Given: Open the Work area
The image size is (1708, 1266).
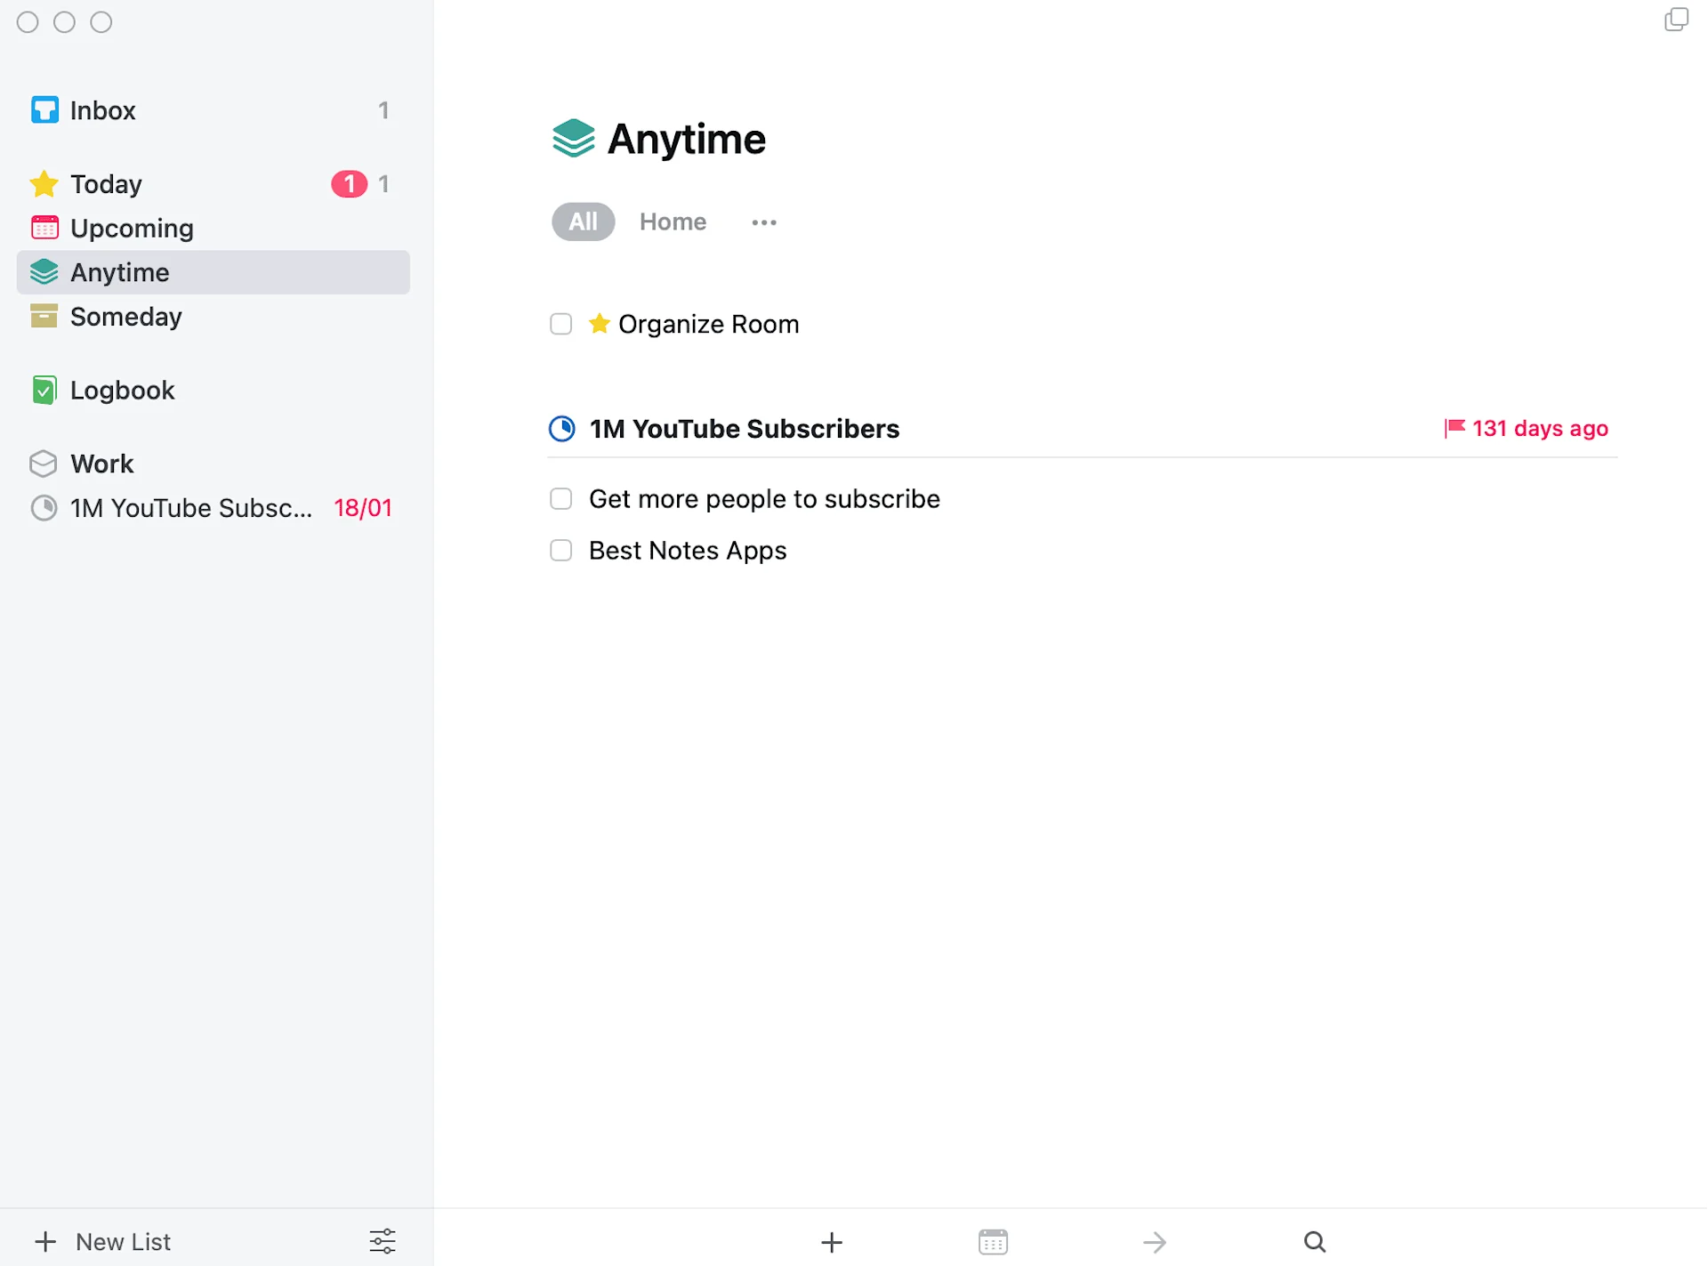Looking at the screenshot, I should coord(101,463).
